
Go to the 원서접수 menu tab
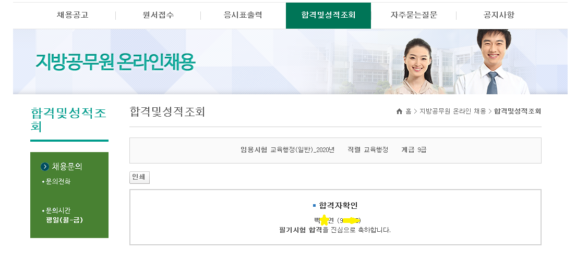(158, 15)
